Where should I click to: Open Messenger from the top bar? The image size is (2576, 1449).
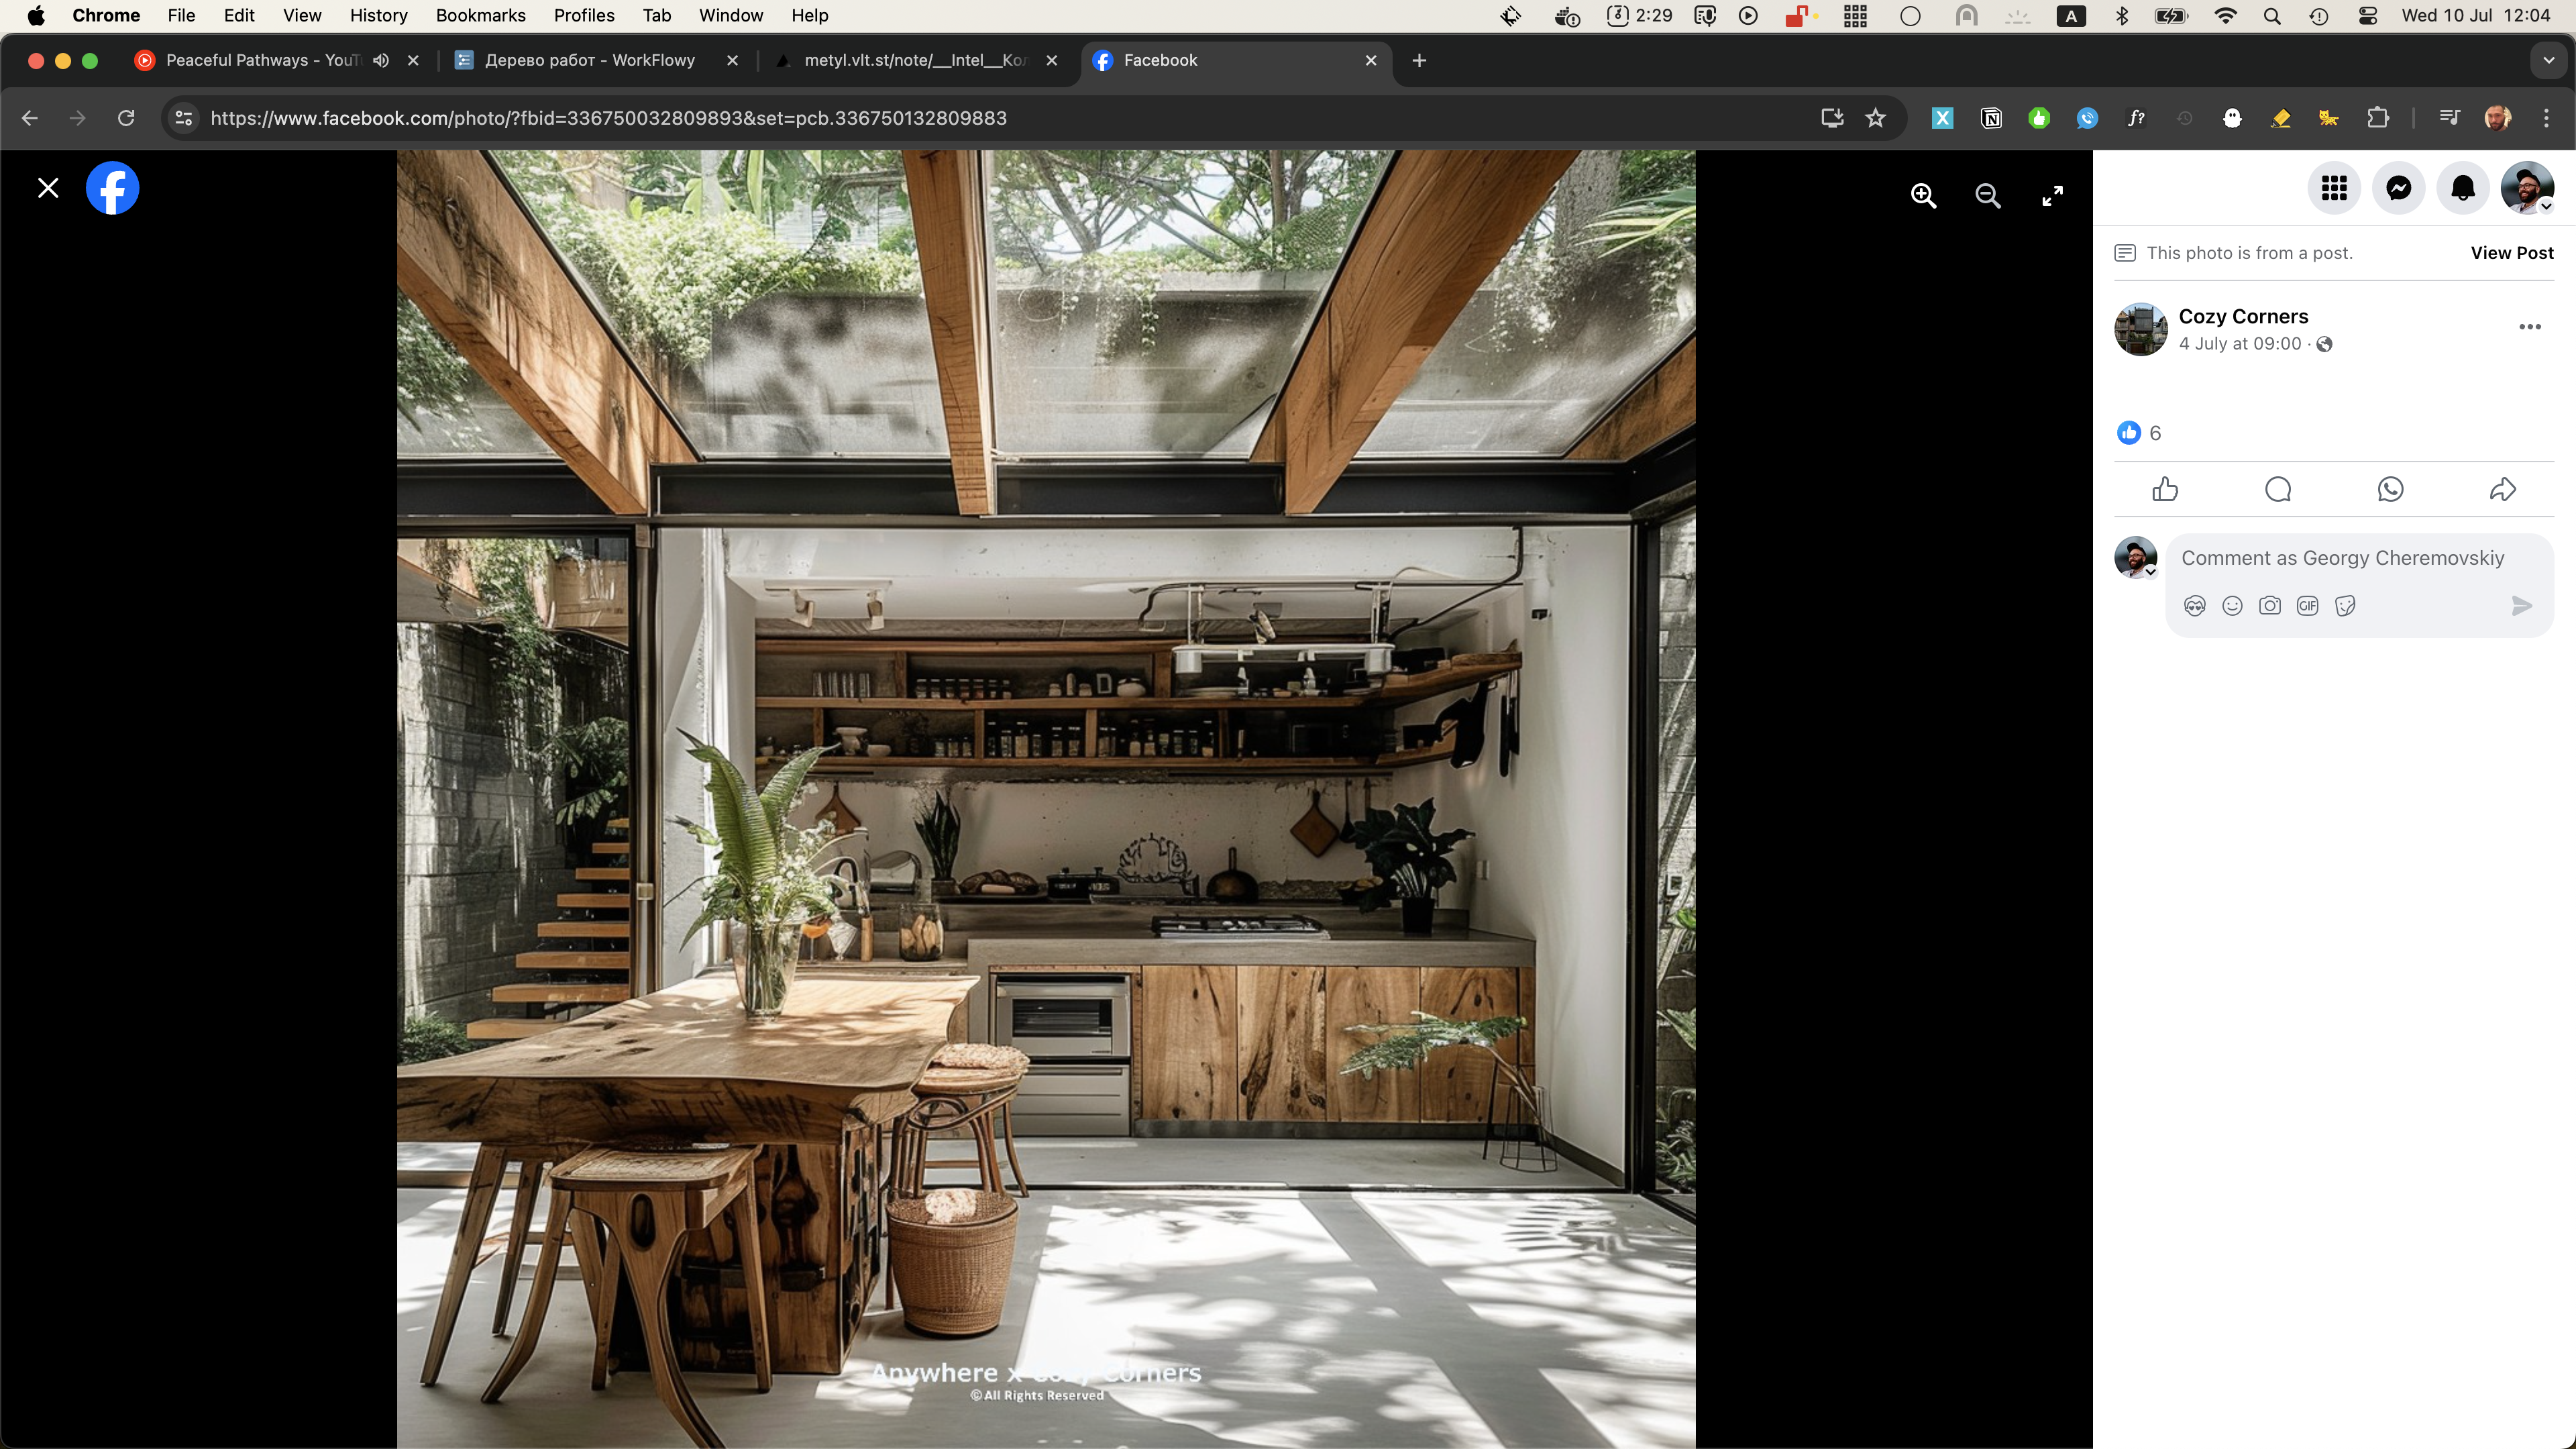(2398, 188)
